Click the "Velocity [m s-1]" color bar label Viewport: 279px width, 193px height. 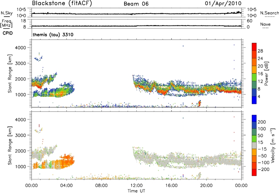point(272,145)
